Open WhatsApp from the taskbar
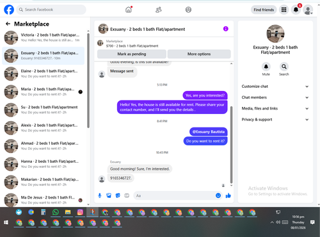 (56, 212)
